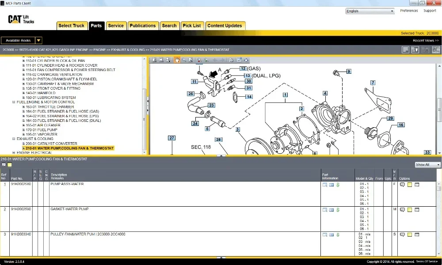
Task: Open the Show All filter dropdown
Action: [x=427, y=165]
